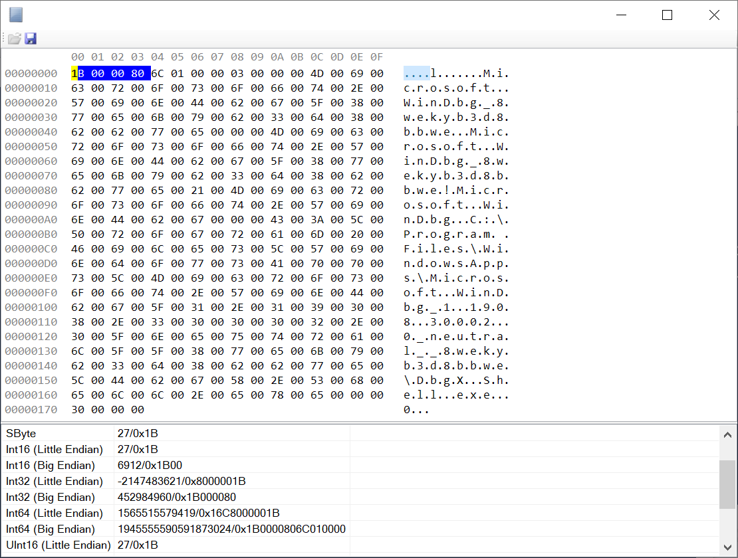Image resolution: width=738 pixels, height=558 pixels.
Task: Minimize the hex editor window
Action: pyautogui.click(x=621, y=15)
